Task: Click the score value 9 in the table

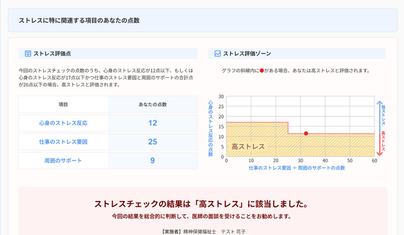Action: (152, 160)
